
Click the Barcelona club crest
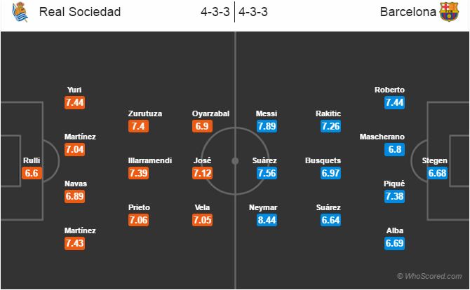click(449, 12)
